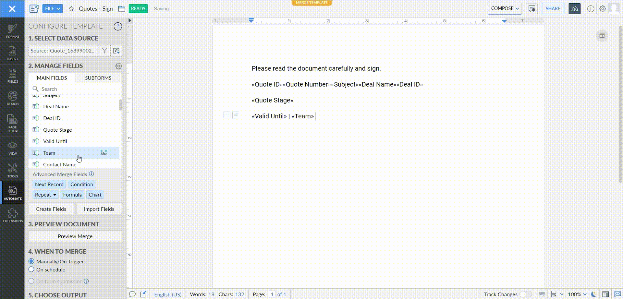The image size is (623, 299).
Task: Switch to the MAIN FIELDS tab
Action: [52, 78]
